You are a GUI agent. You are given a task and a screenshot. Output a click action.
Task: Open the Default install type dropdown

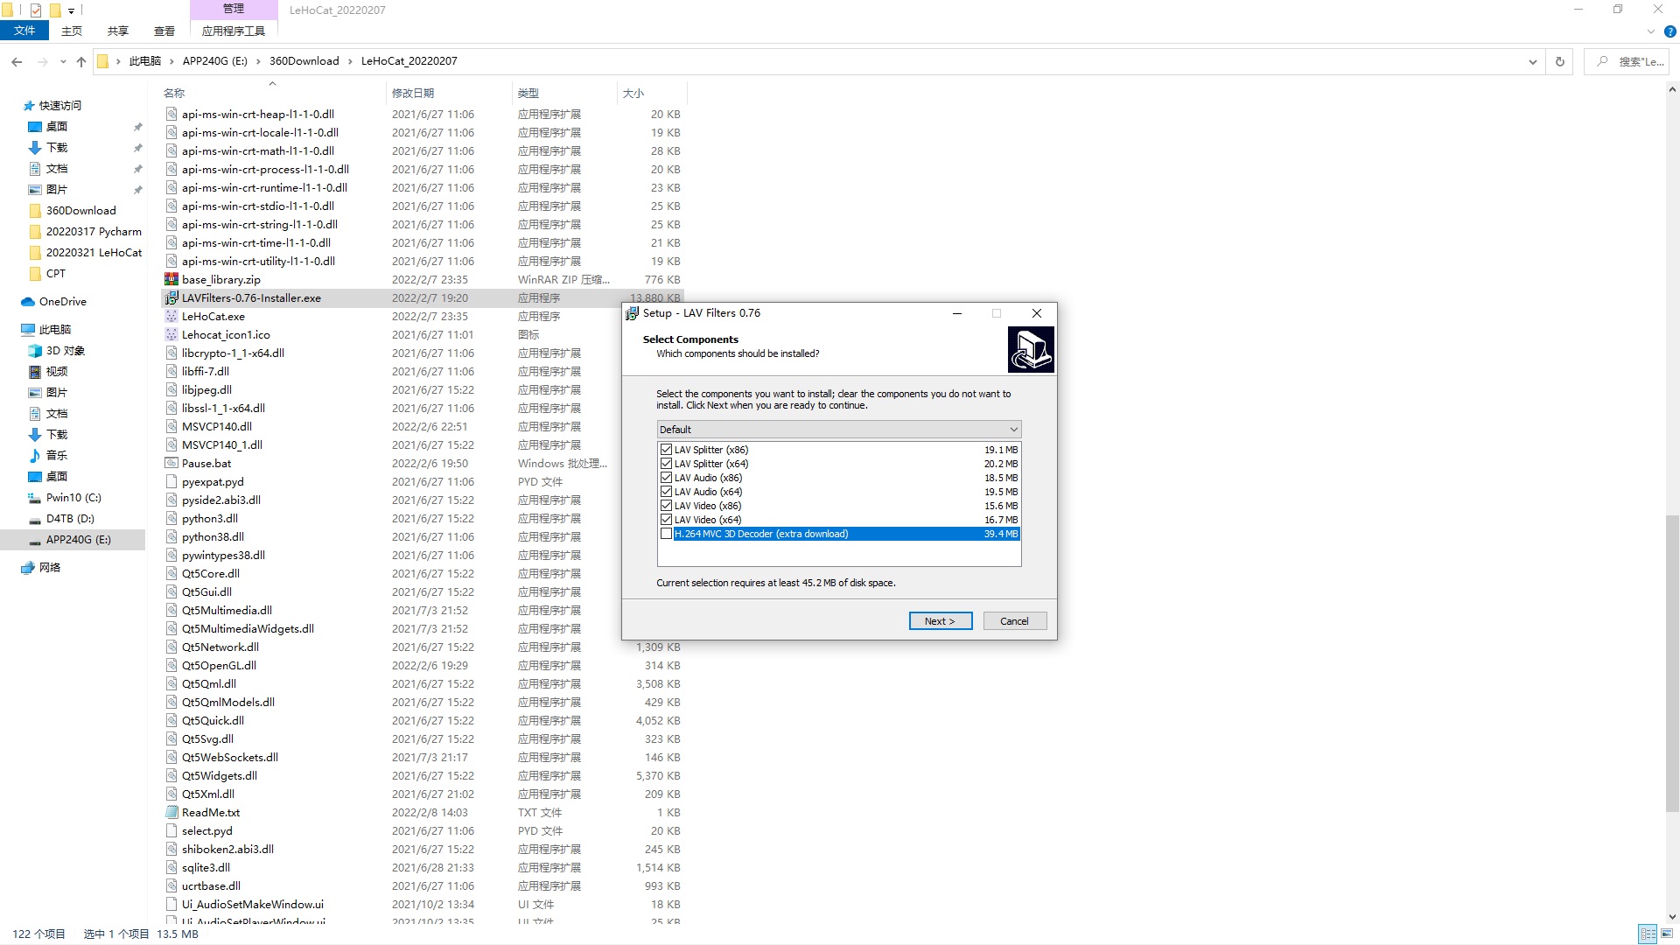(x=838, y=430)
